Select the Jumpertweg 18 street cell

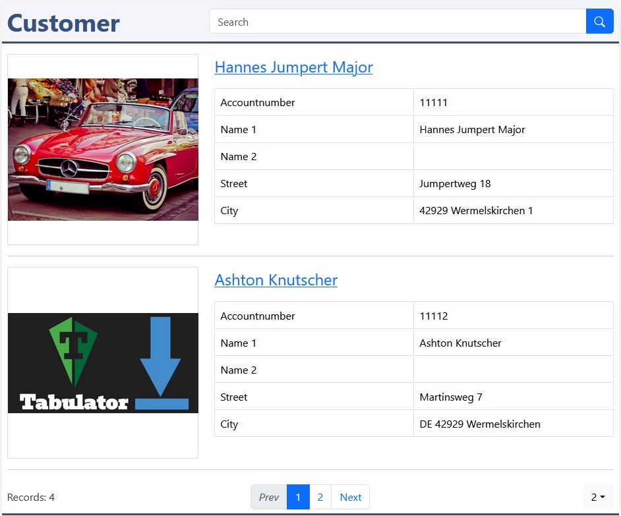click(x=512, y=184)
